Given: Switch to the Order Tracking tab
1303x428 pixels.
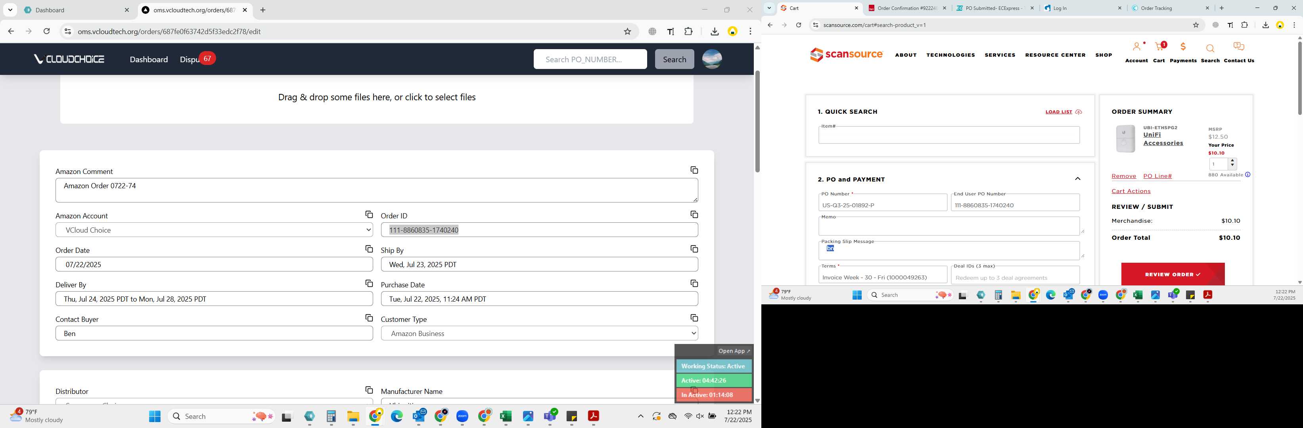Looking at the screenshot, I should pyautogui.click(x=1171, y=8).
